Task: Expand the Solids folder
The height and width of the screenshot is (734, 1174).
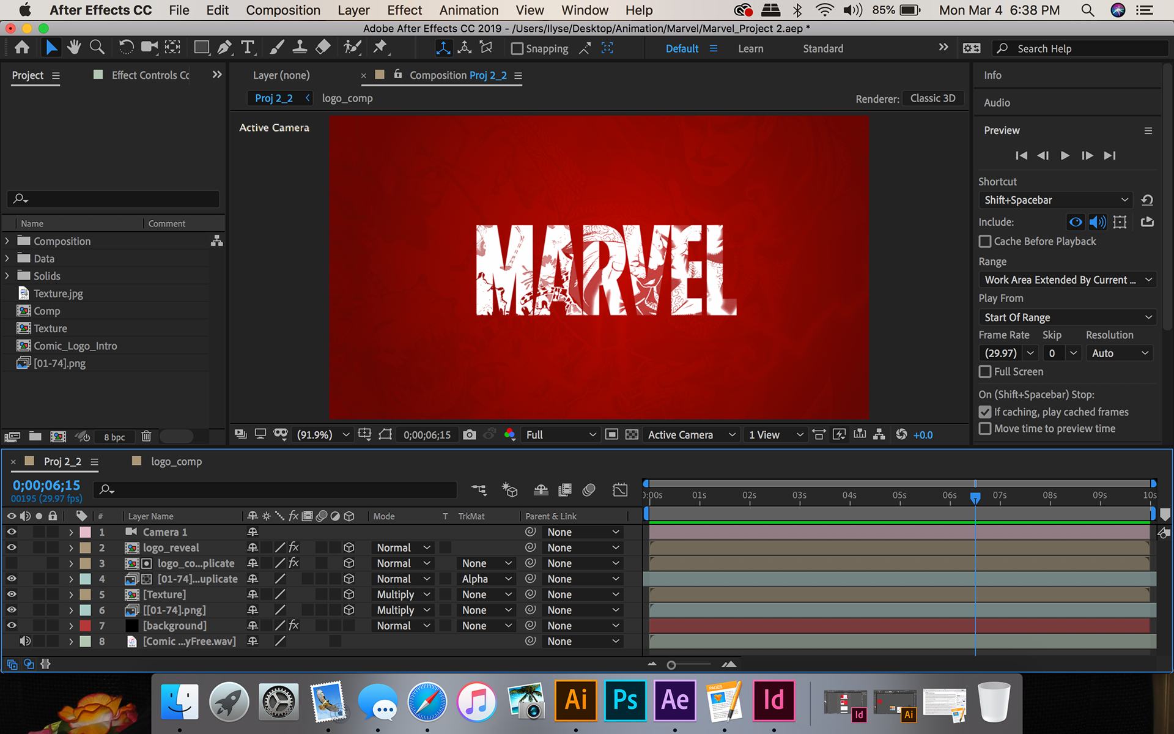Action: point(7,276)
